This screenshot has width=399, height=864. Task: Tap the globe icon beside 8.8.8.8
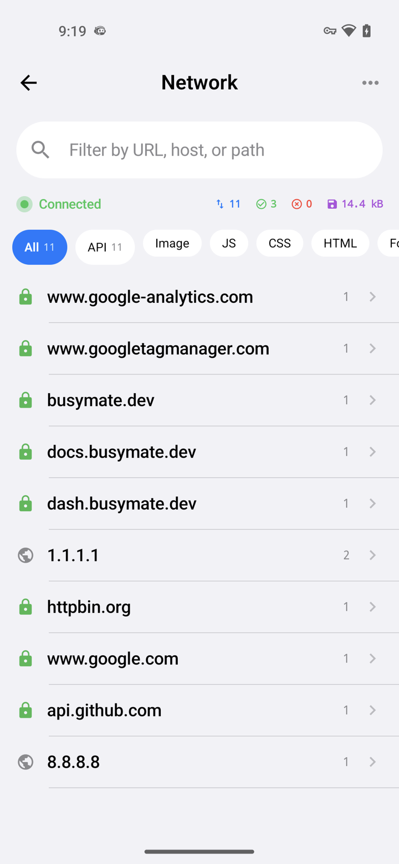(x=25, y=762)
